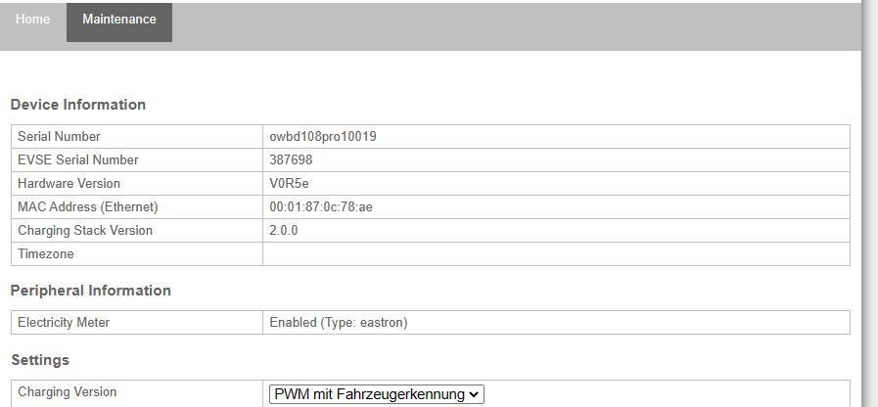
Task: Click the MAC Address (Ethernet) label
Action: point(87,207)
